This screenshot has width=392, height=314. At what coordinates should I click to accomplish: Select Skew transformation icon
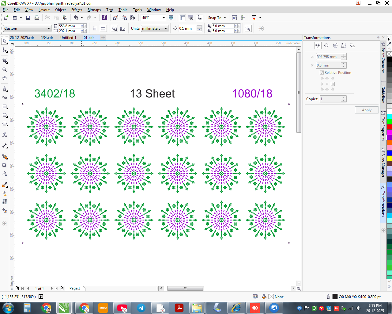pos(352,45)
